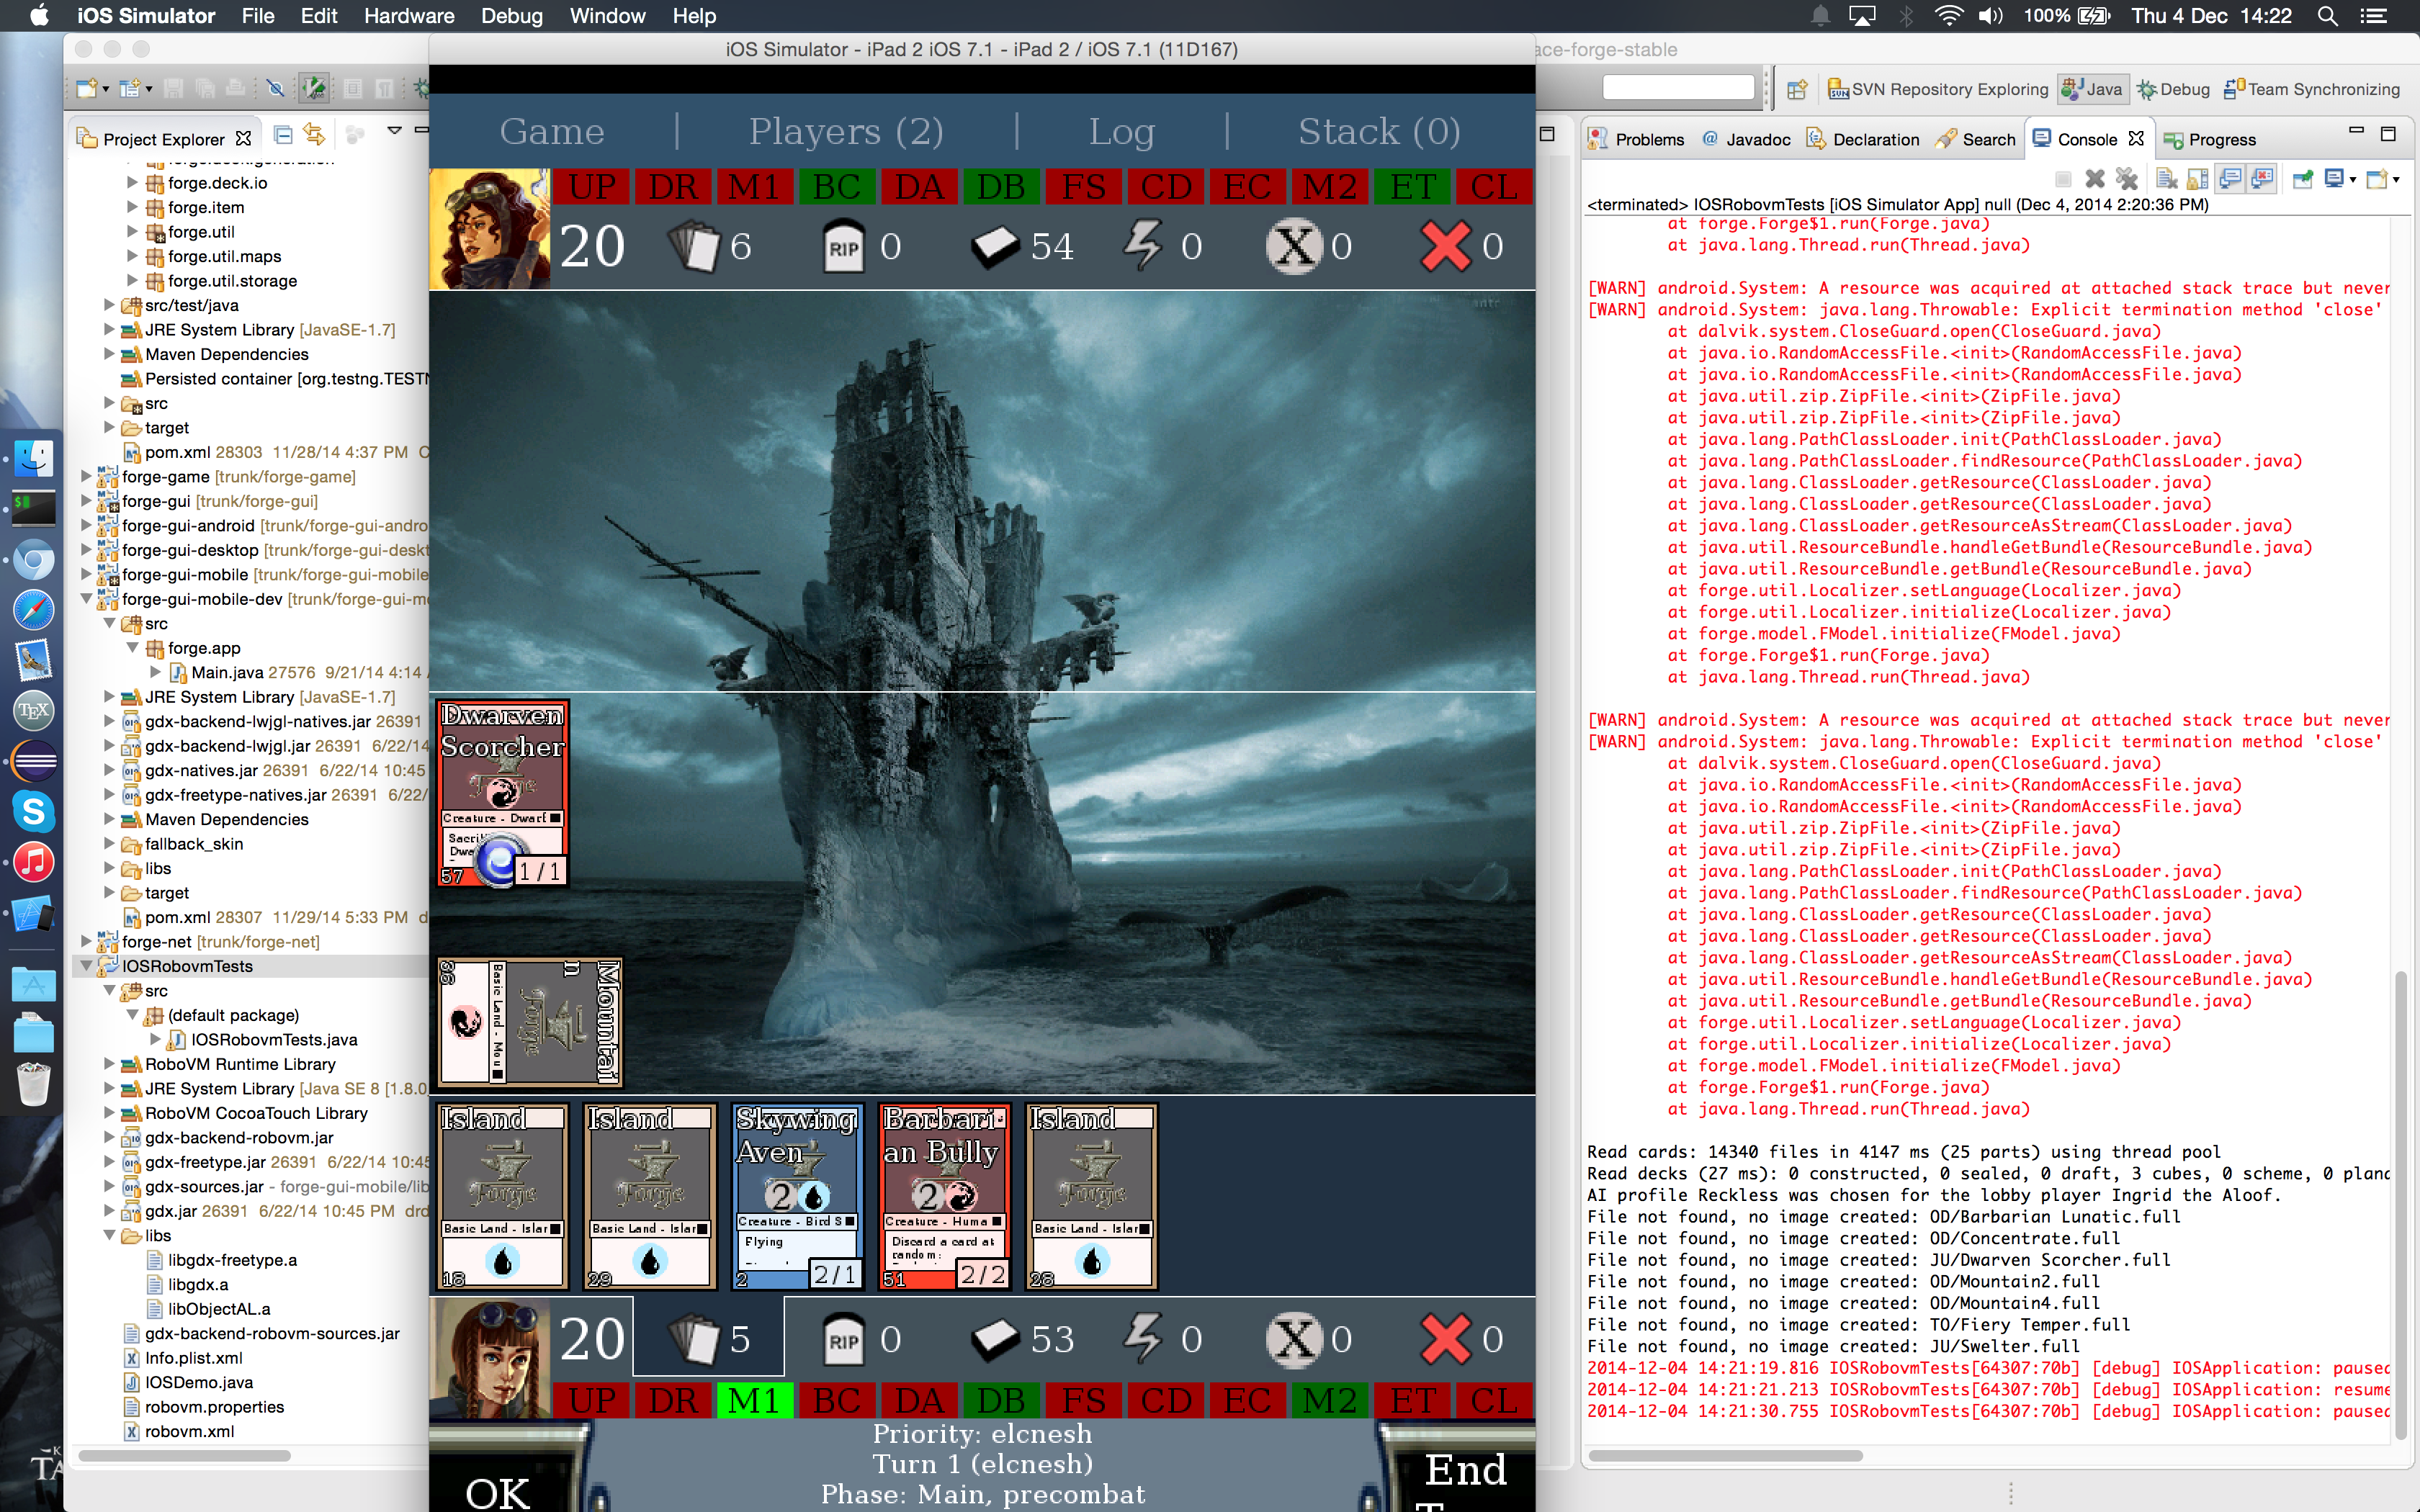Screen dimensions: 2420x1512
Task: Toggle Show Console on standard error change
Action: coord(2262,179)
